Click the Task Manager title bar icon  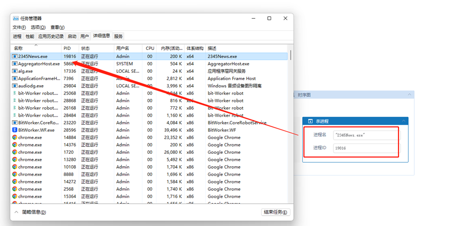16,18
